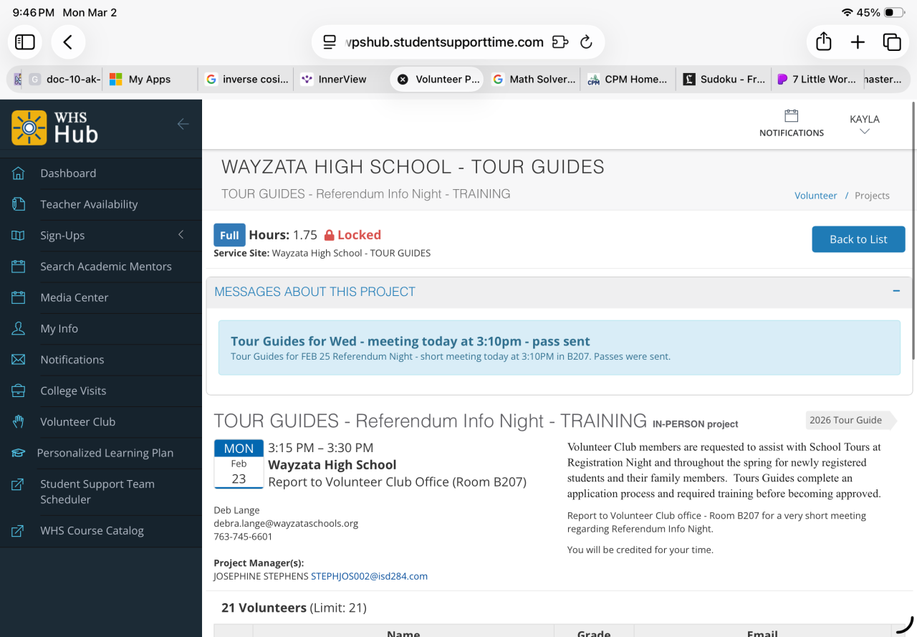Screen dimensions: 917x637
Task: Collapse the sidebar with the left arrow
Action: (183, 124)
